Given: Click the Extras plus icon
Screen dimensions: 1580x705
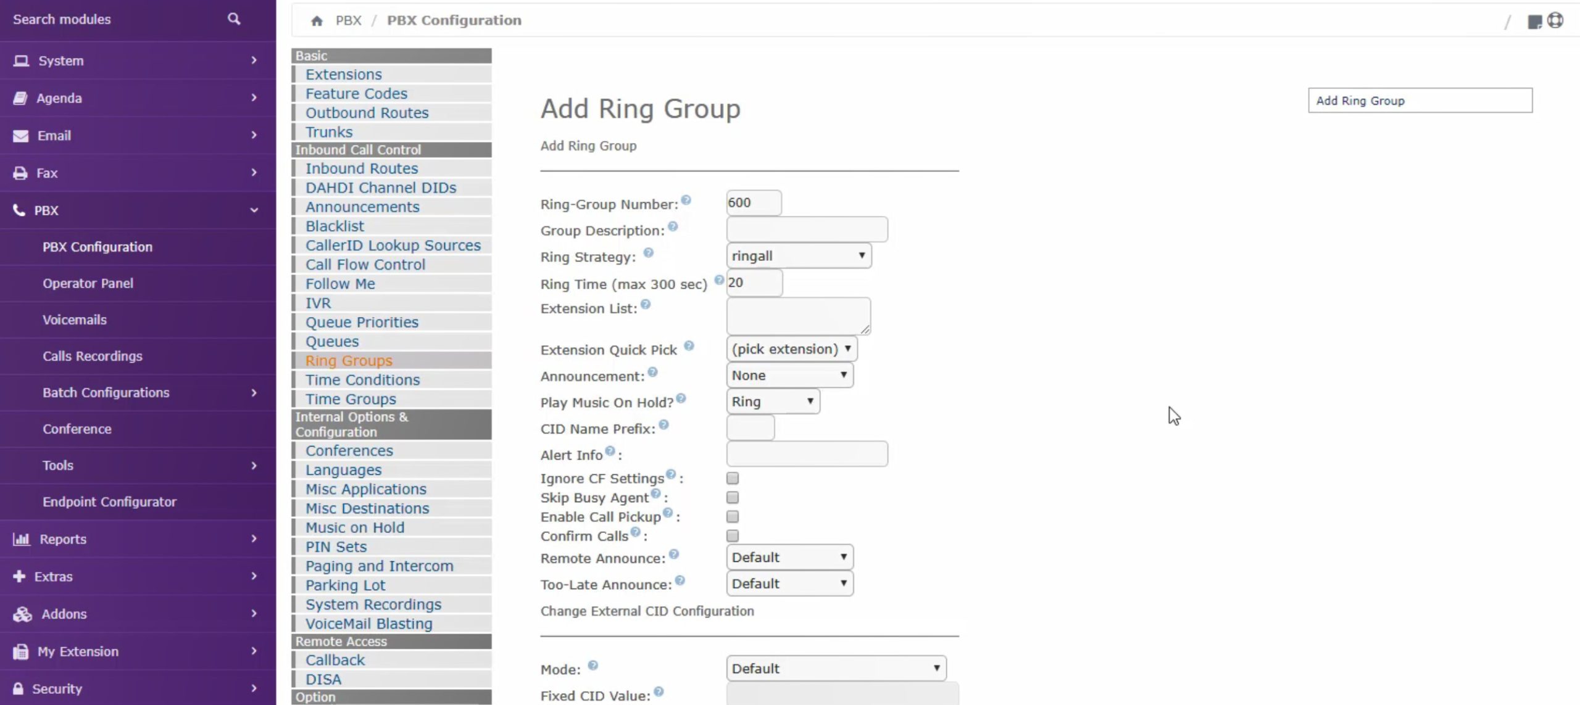Looking at the screenshot, I should [x=19, y=576].
